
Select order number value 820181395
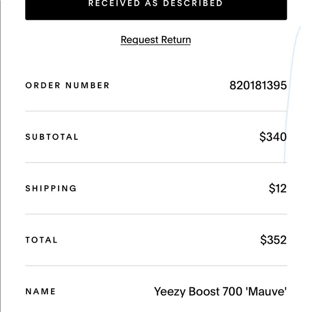pyautogui.click(x=258, y=86)
